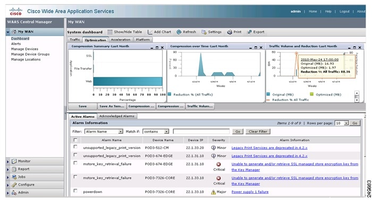Select Manage Locations in sidebar
The height and width of the screenshot is (201, 372).
click(x=26, y=59)
